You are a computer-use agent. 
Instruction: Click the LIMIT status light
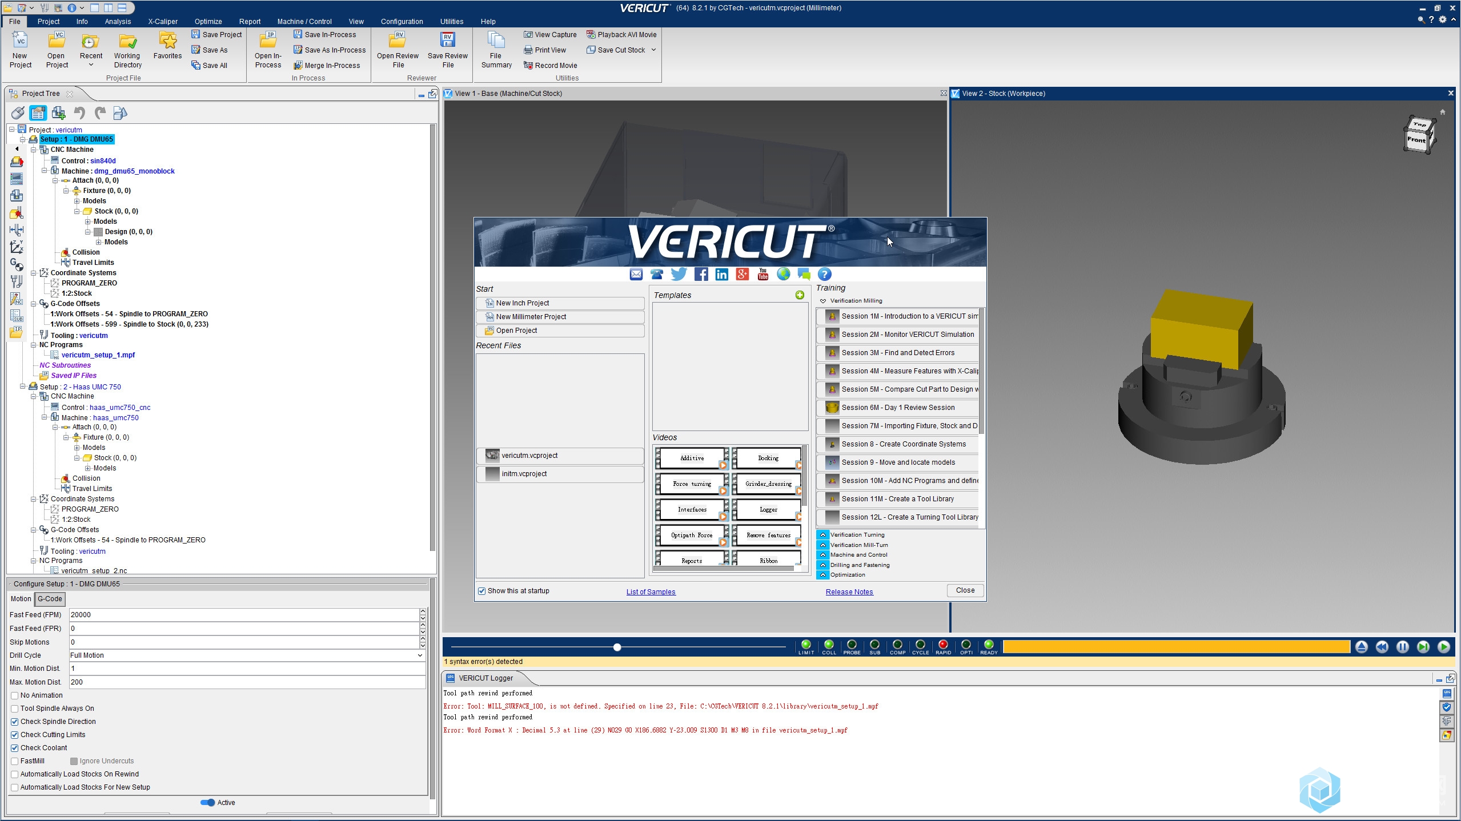click(806, 645)
